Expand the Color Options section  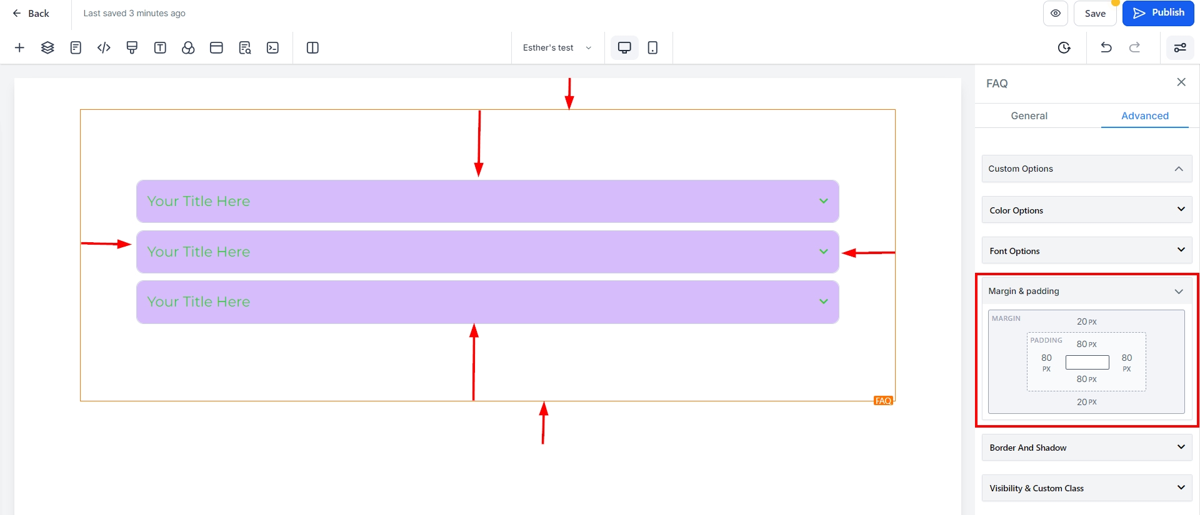pyautogui.click(x=1087, y=210)
